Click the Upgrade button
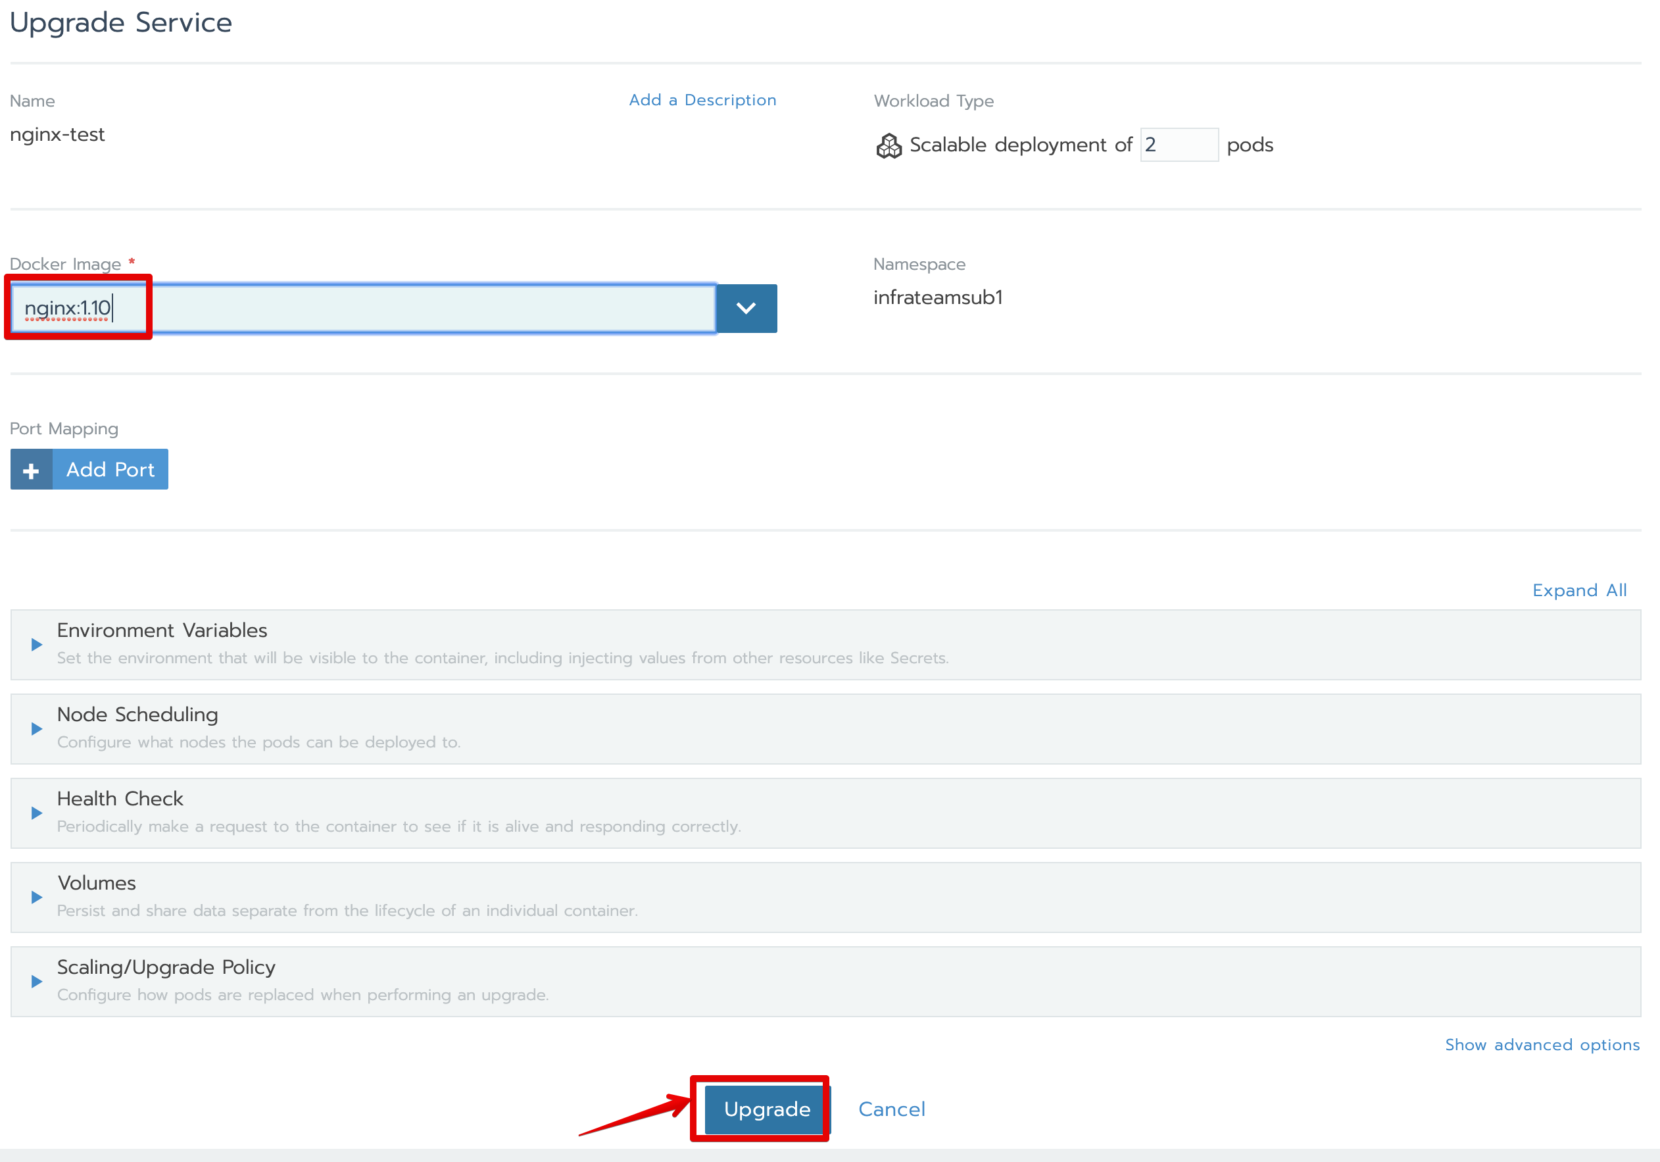 pyautogui.click(x=766, y=1109)
